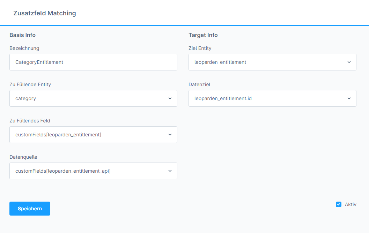Click the chevron in the Ziel Entity select

tap(349, 62)
